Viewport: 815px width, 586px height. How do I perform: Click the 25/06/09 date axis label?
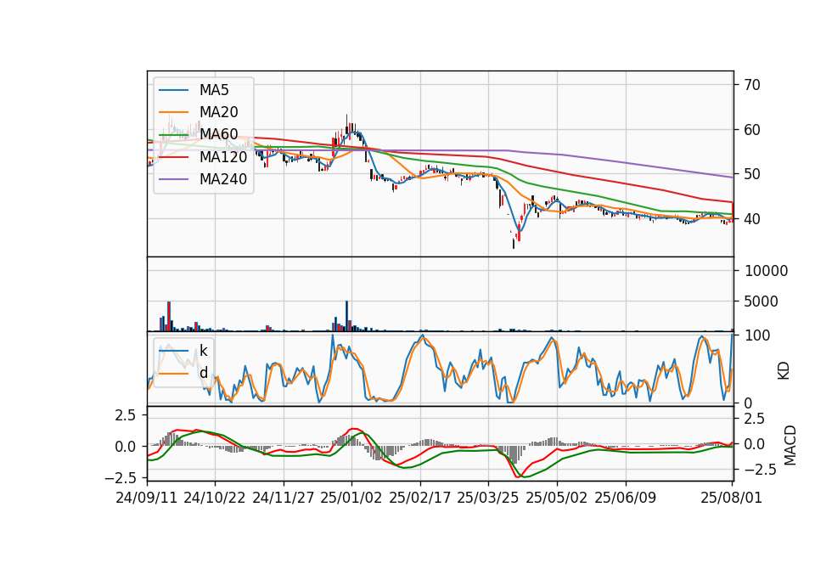click(x=626, y=498)
